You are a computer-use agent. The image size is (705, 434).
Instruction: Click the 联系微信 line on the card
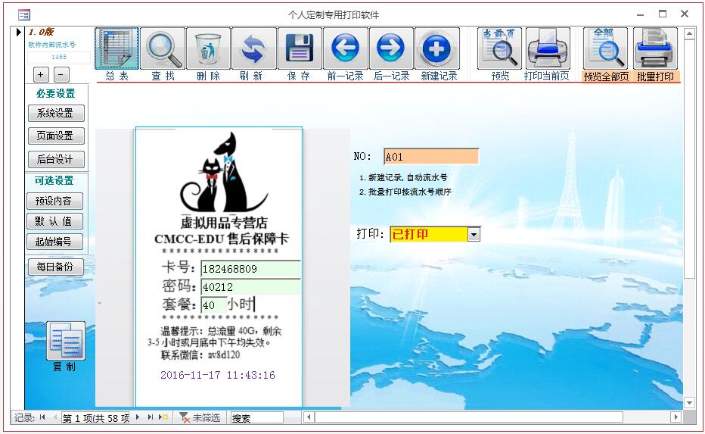200,354
